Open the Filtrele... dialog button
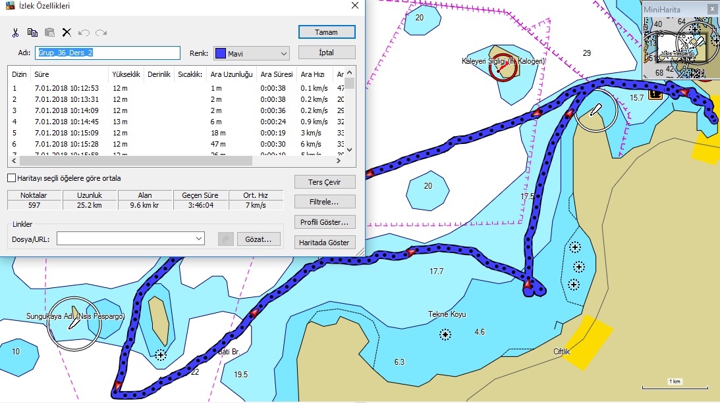This screenshot has width=720, height=403. [x=325, y=202]
